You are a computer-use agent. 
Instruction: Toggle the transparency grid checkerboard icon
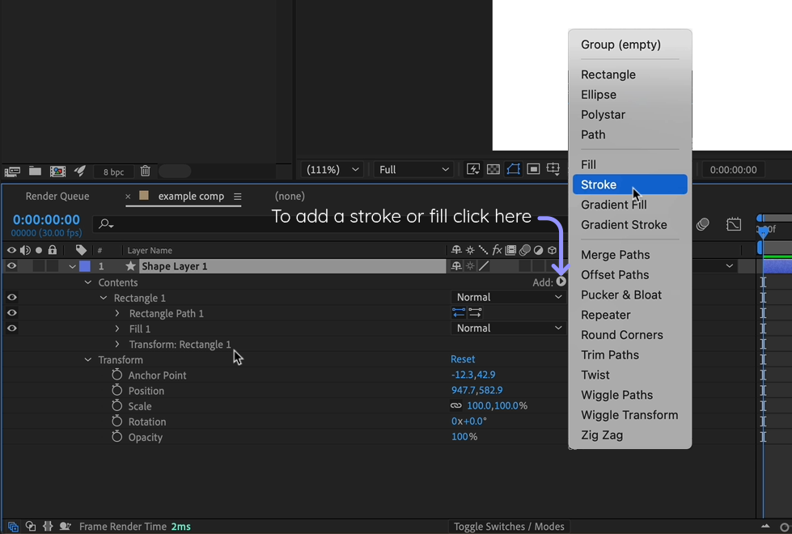[x=493, y=168]
